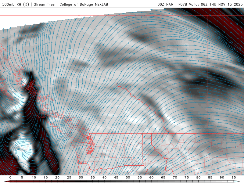Screen dimensions: 244x183
Task: Click the "Streamlines" label in header
Action: pyautogui.click(x=44, y=4)
